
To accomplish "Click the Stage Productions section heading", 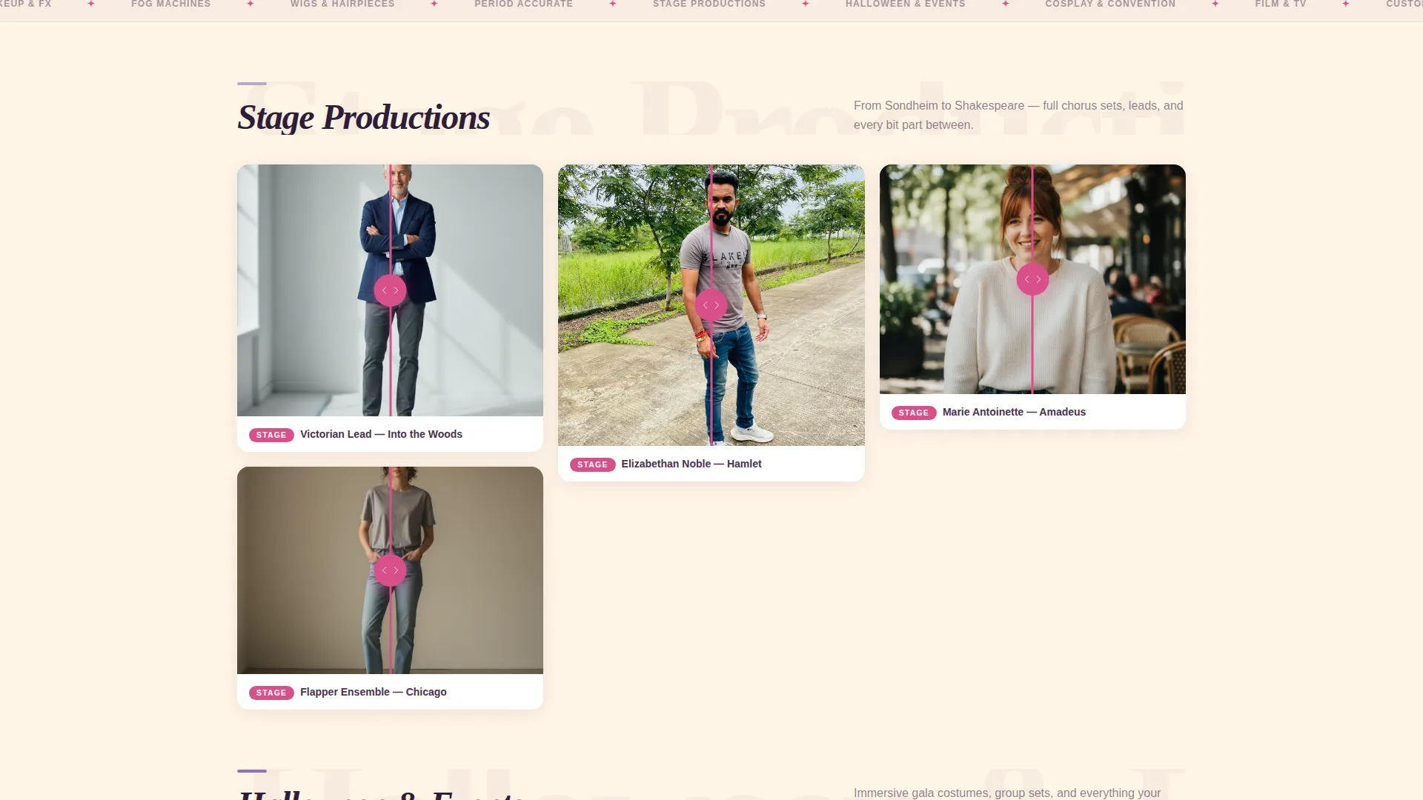I will pyautogui.click(x=363, y=117).
